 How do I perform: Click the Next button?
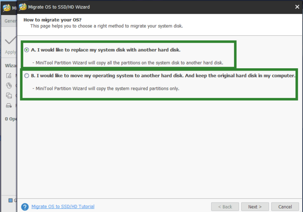(255, 207)
